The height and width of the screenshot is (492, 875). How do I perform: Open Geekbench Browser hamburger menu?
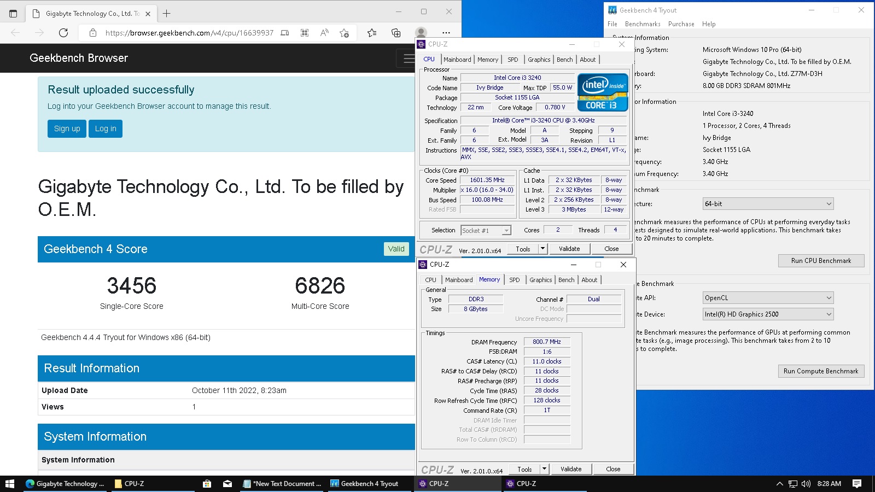[408, 58]
